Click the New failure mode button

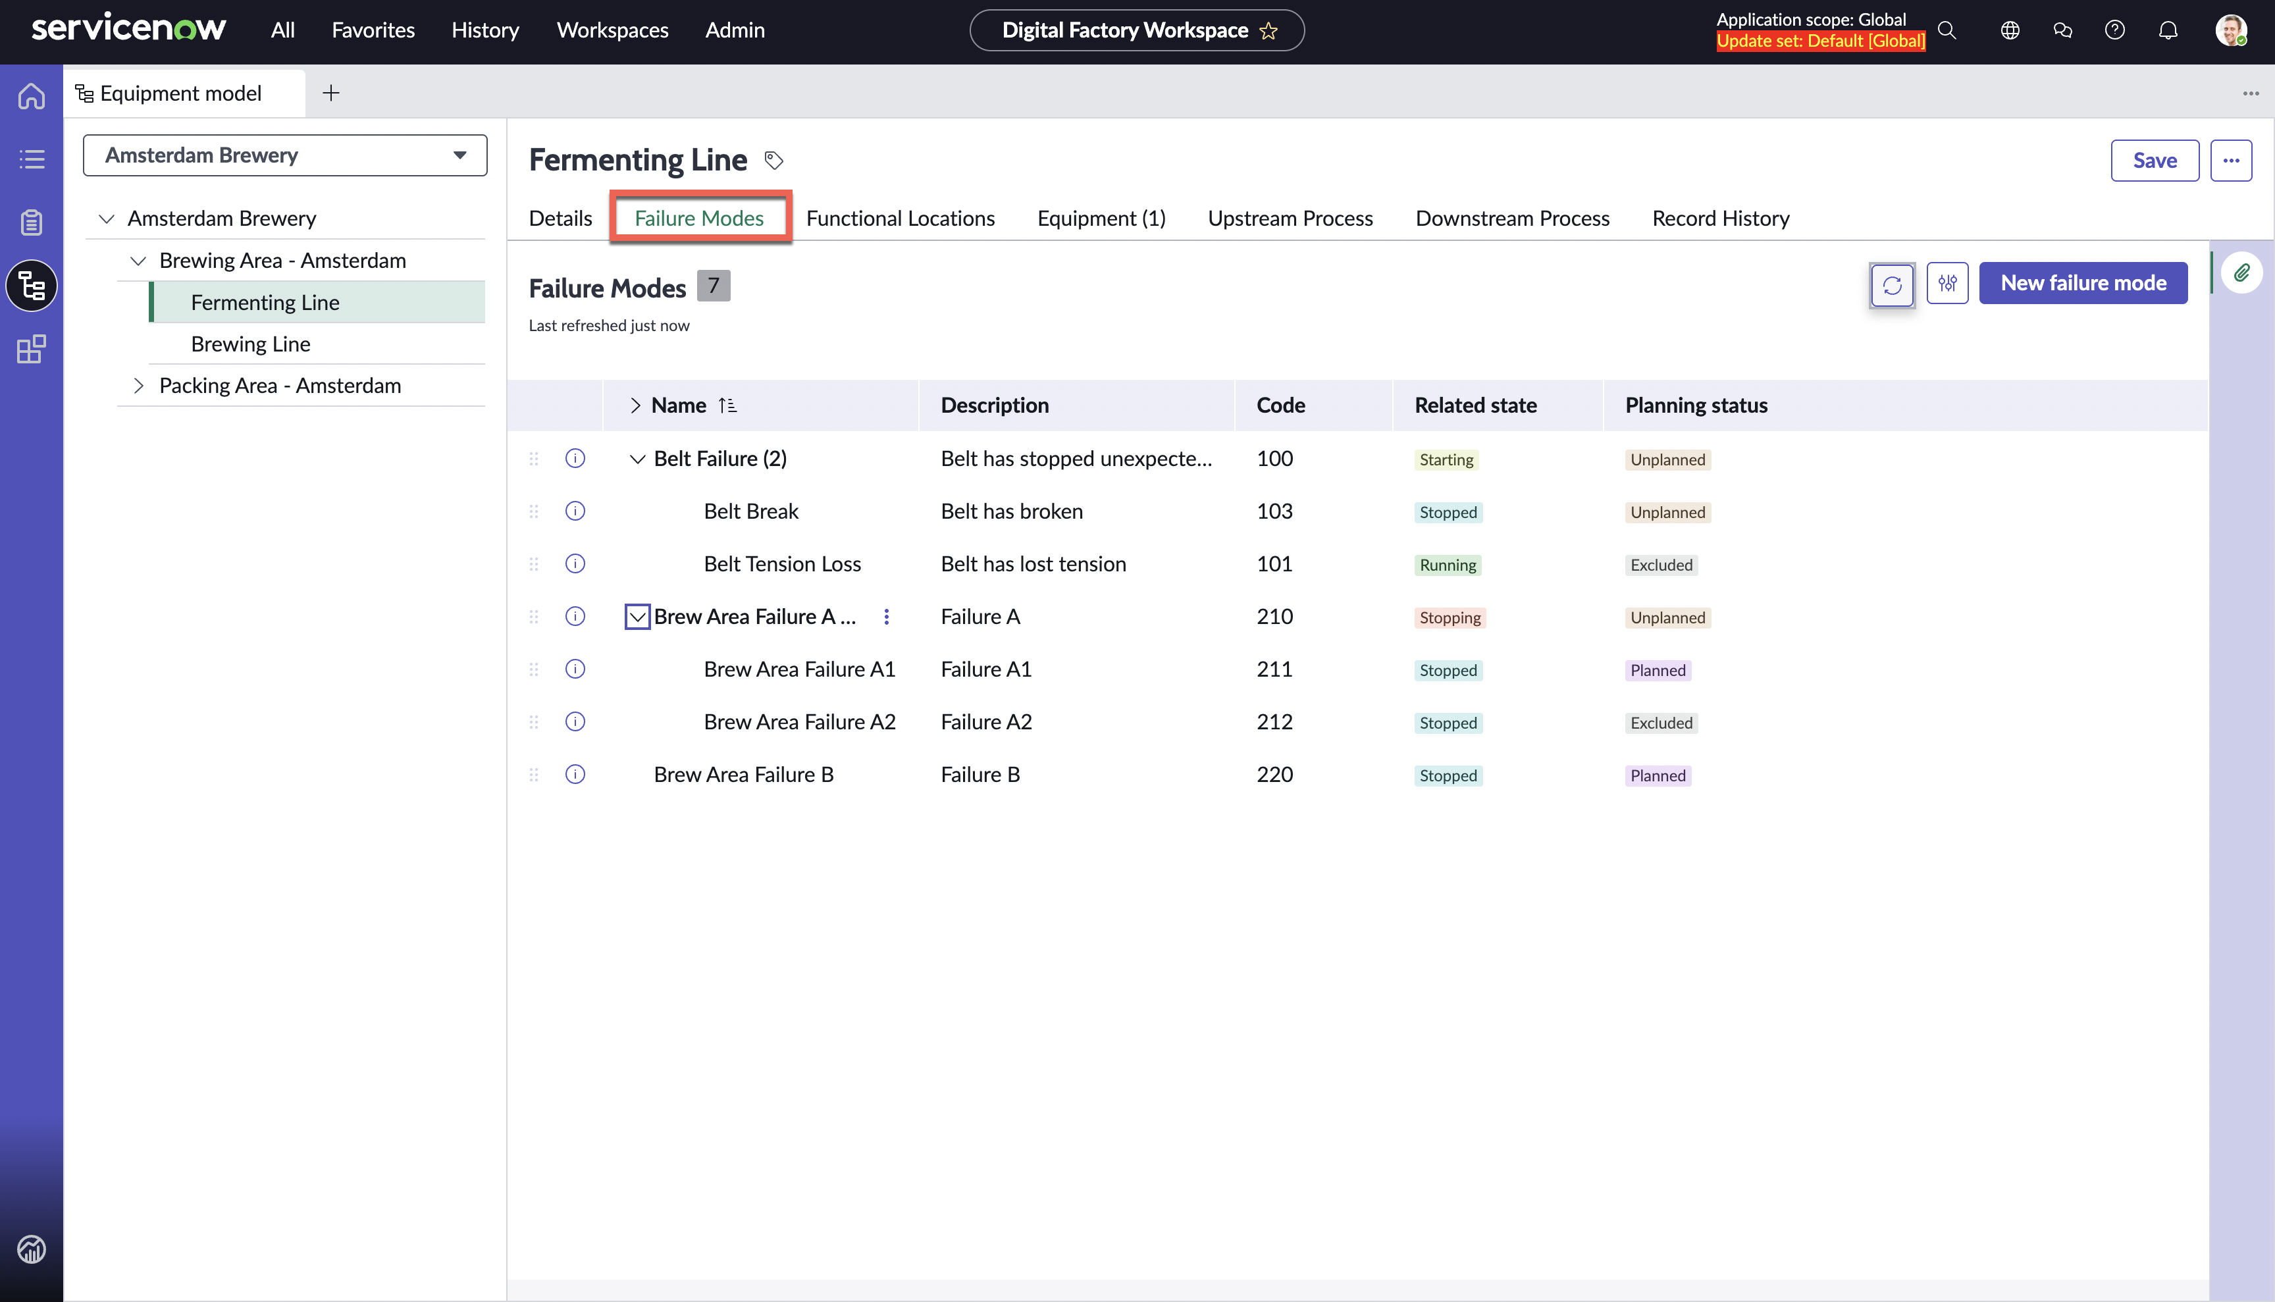2083,284
